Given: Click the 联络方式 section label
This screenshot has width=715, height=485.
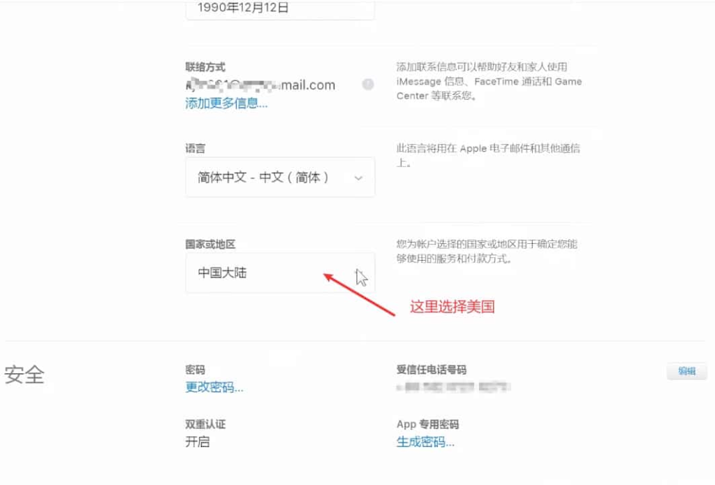Looking at the screenshot, I should 205,67.
